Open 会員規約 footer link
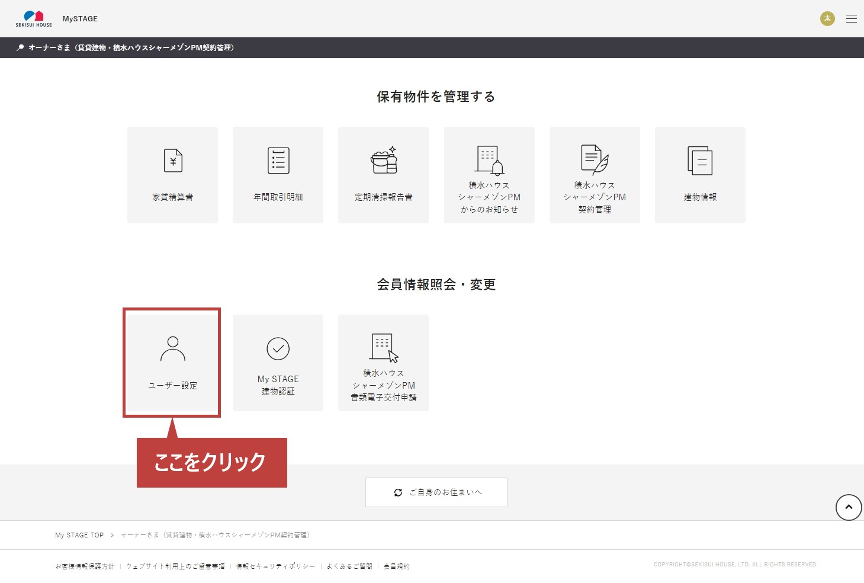Viewport: 864px width, 583px height. (397, 566)
